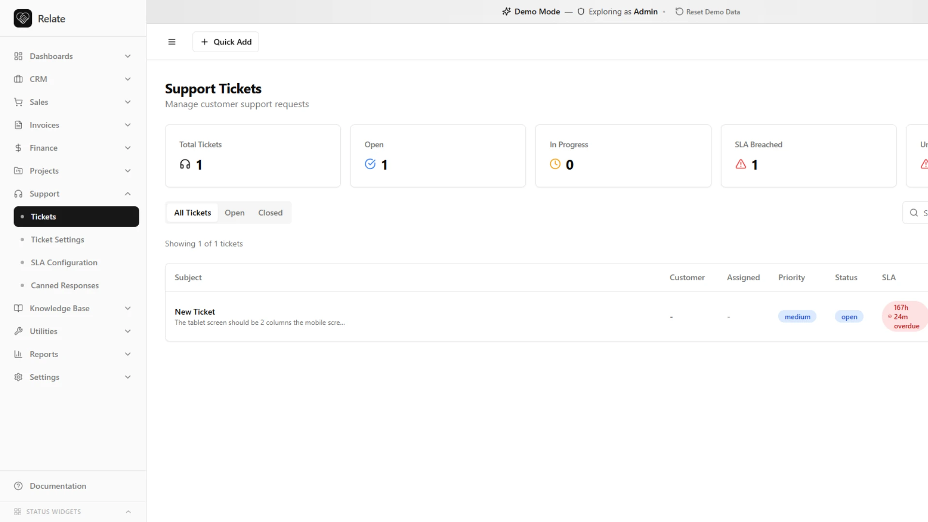Click the Customer column header
Viewport: 928px width, 522px height.
point(687,277)
